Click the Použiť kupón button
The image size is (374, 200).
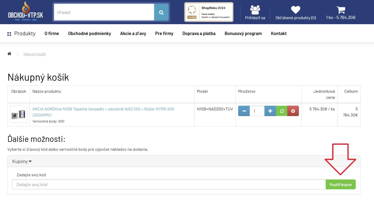(340, 185)
